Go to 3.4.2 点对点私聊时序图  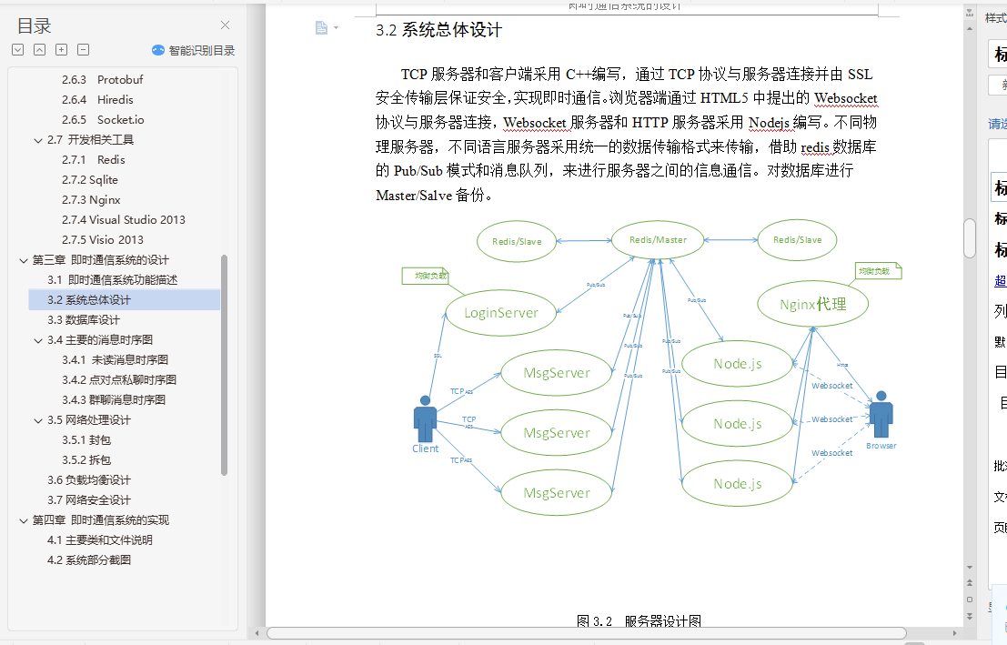pyautogui.click(x=119, y=379)
